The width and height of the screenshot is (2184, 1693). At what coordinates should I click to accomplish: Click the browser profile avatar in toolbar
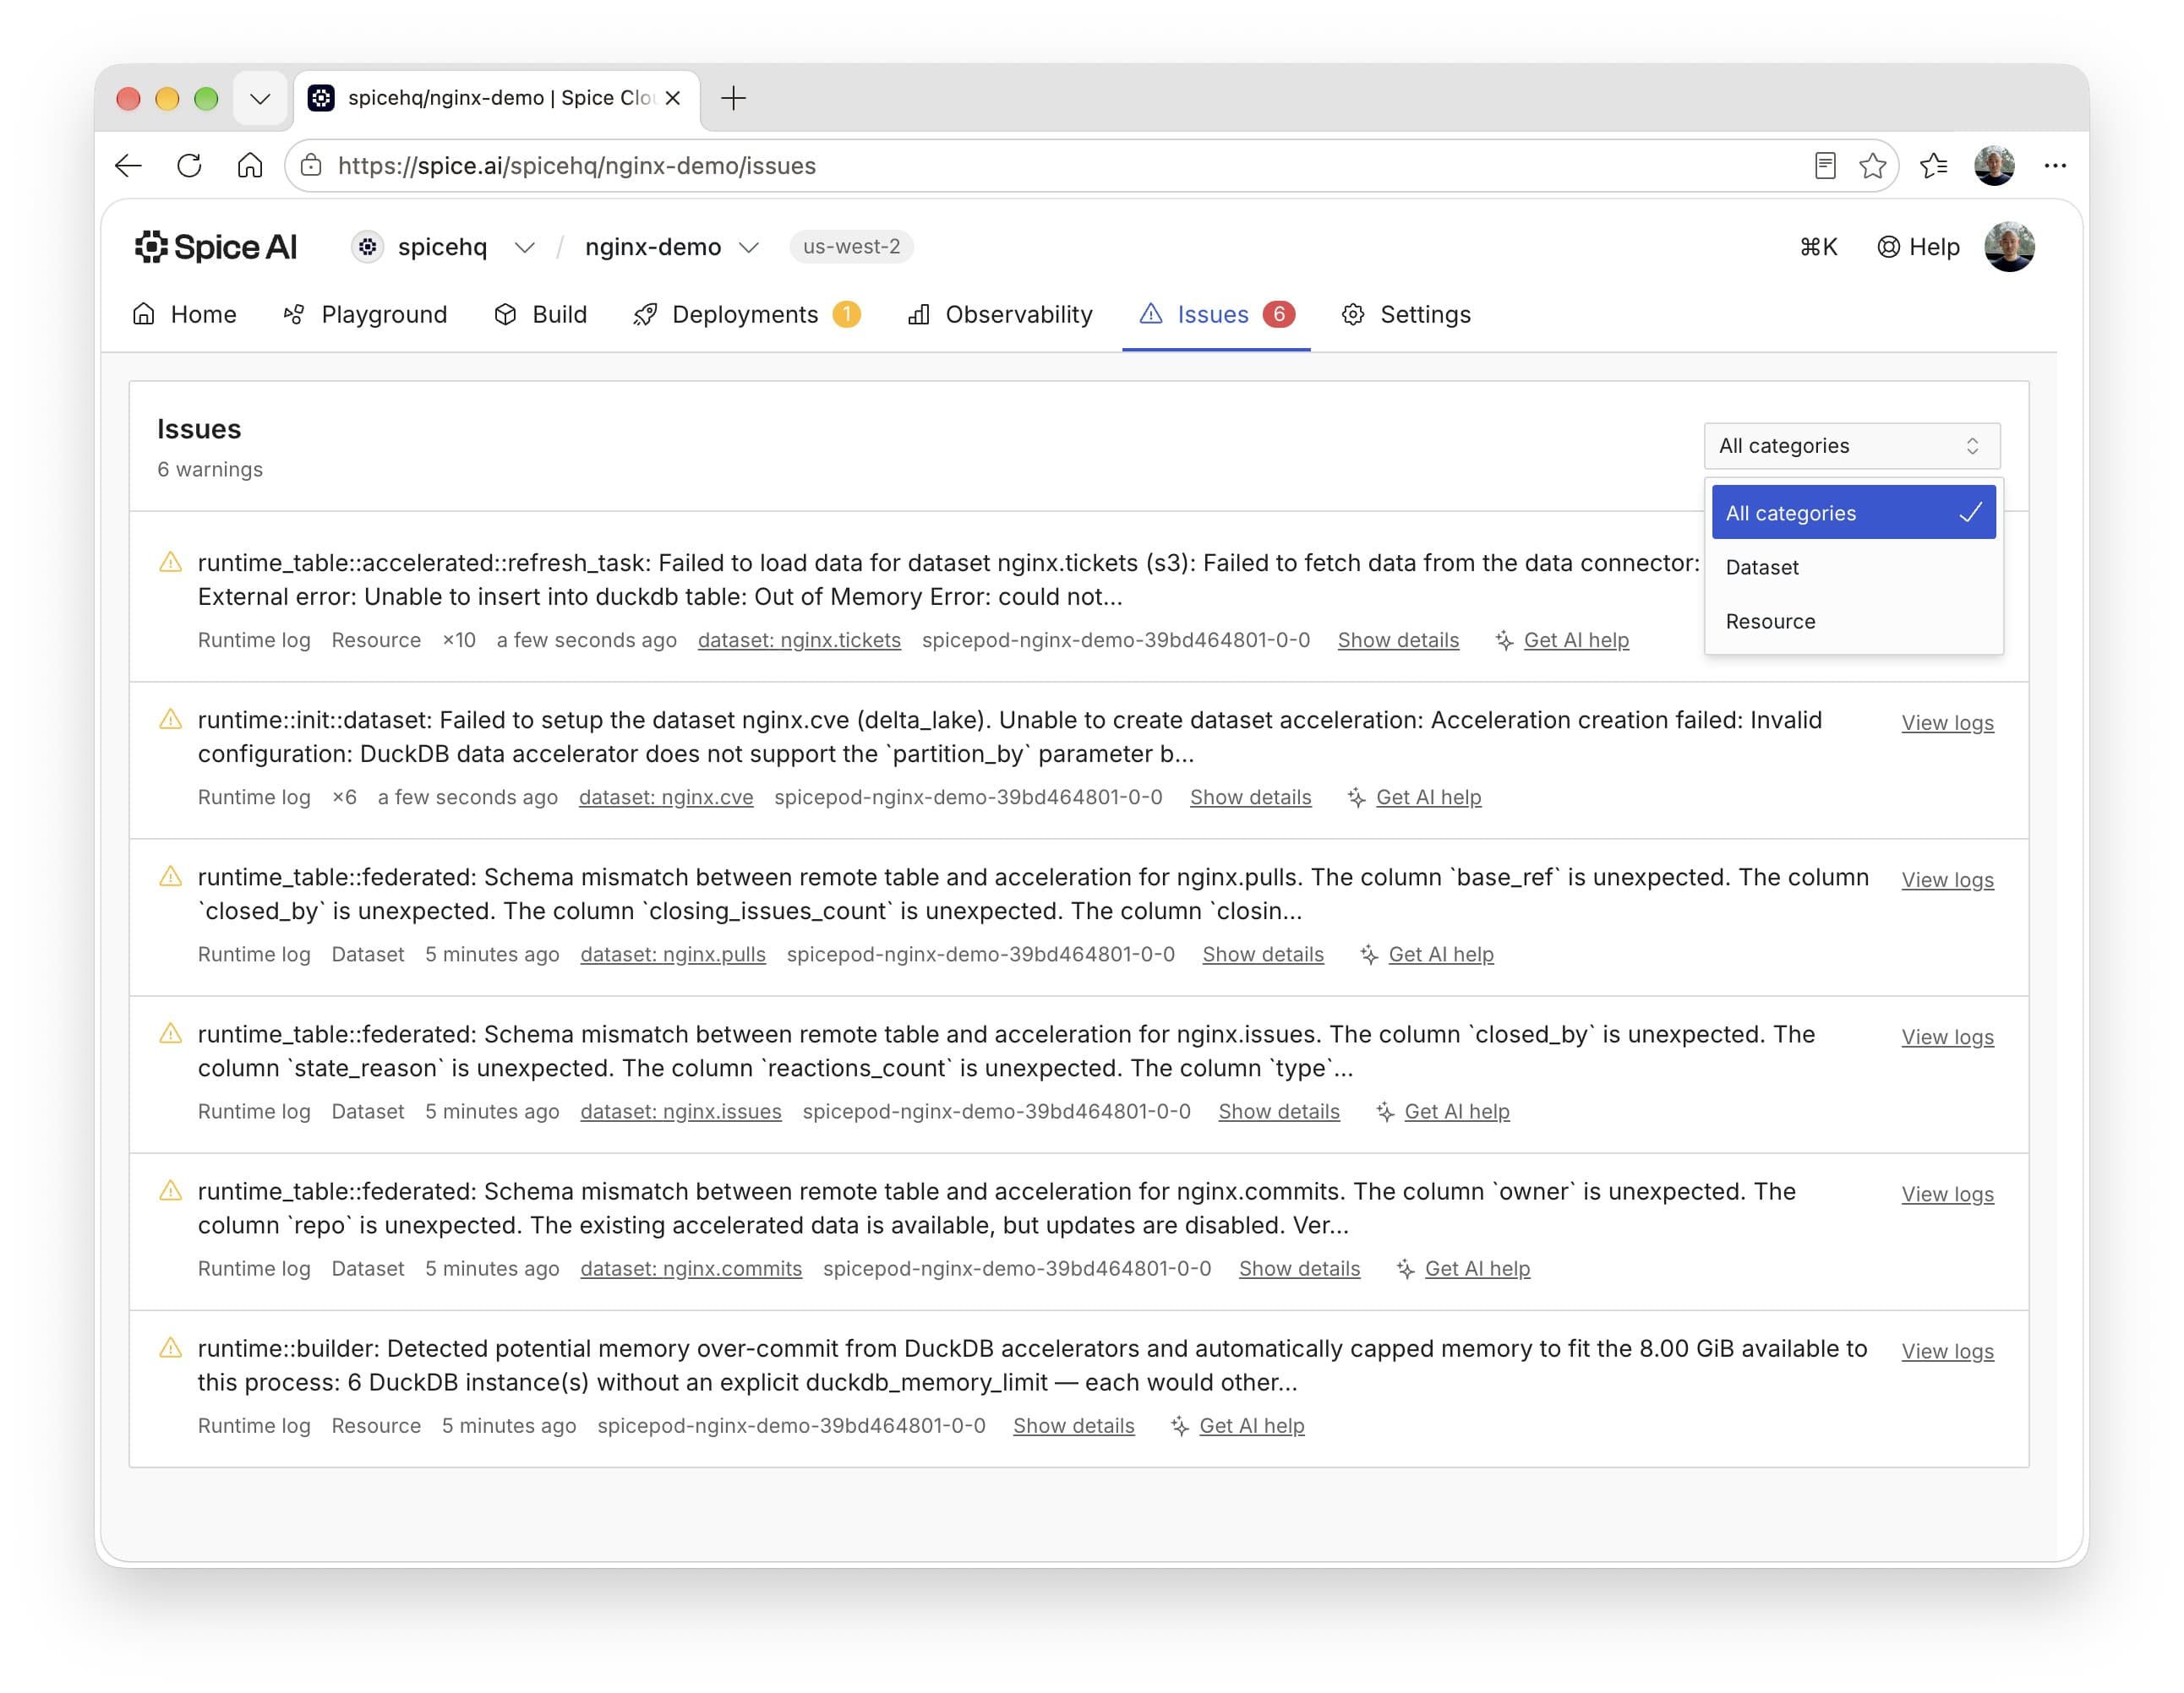tap(1994, 166)
